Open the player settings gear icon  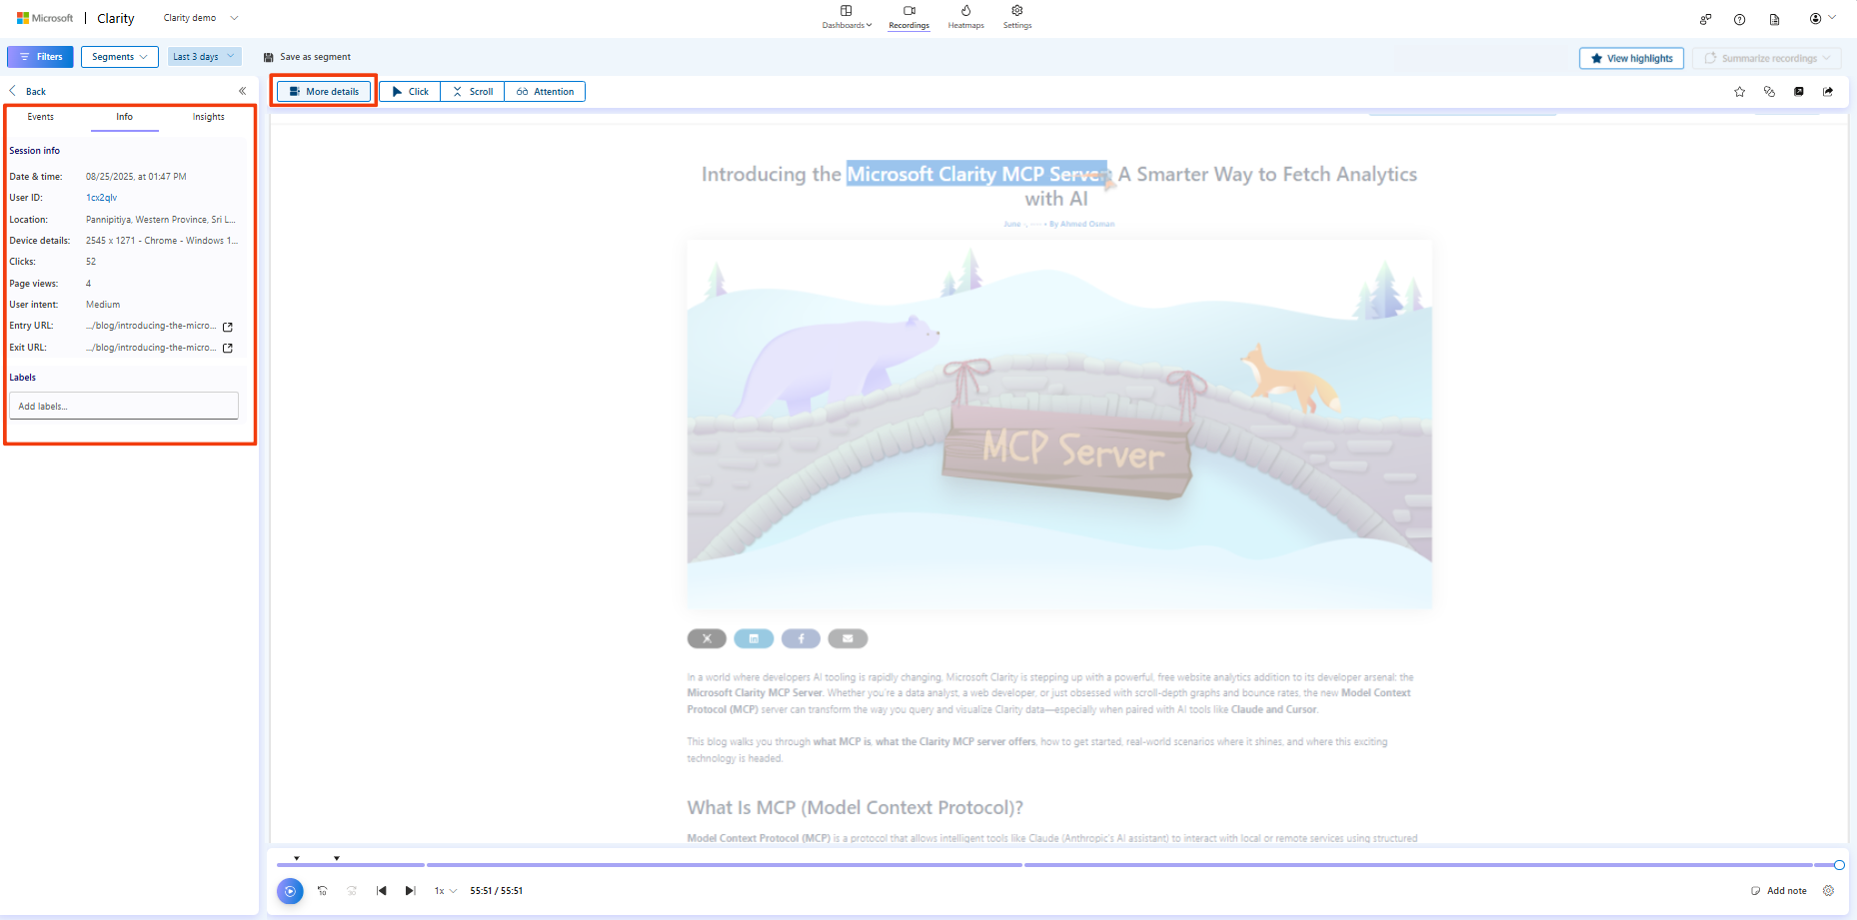(x=1829, y=891)
